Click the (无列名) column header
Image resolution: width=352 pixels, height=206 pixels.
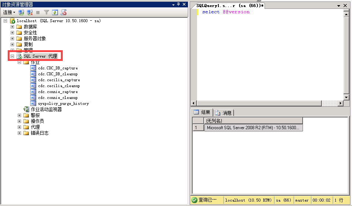tap(253, 121)
